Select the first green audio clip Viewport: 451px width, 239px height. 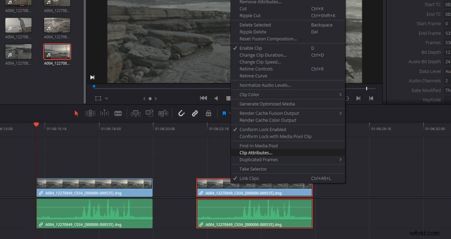point(94,213)
